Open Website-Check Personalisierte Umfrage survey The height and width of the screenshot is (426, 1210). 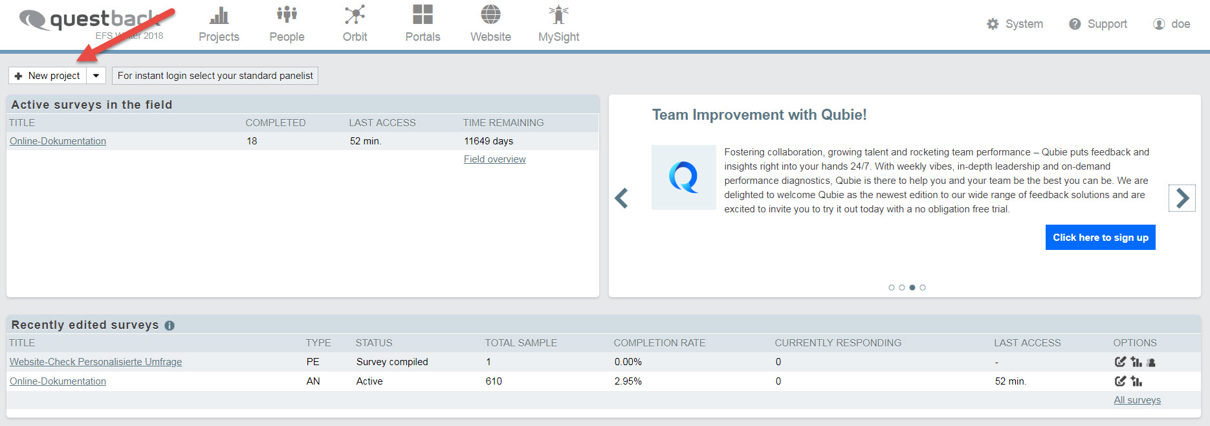96,362
